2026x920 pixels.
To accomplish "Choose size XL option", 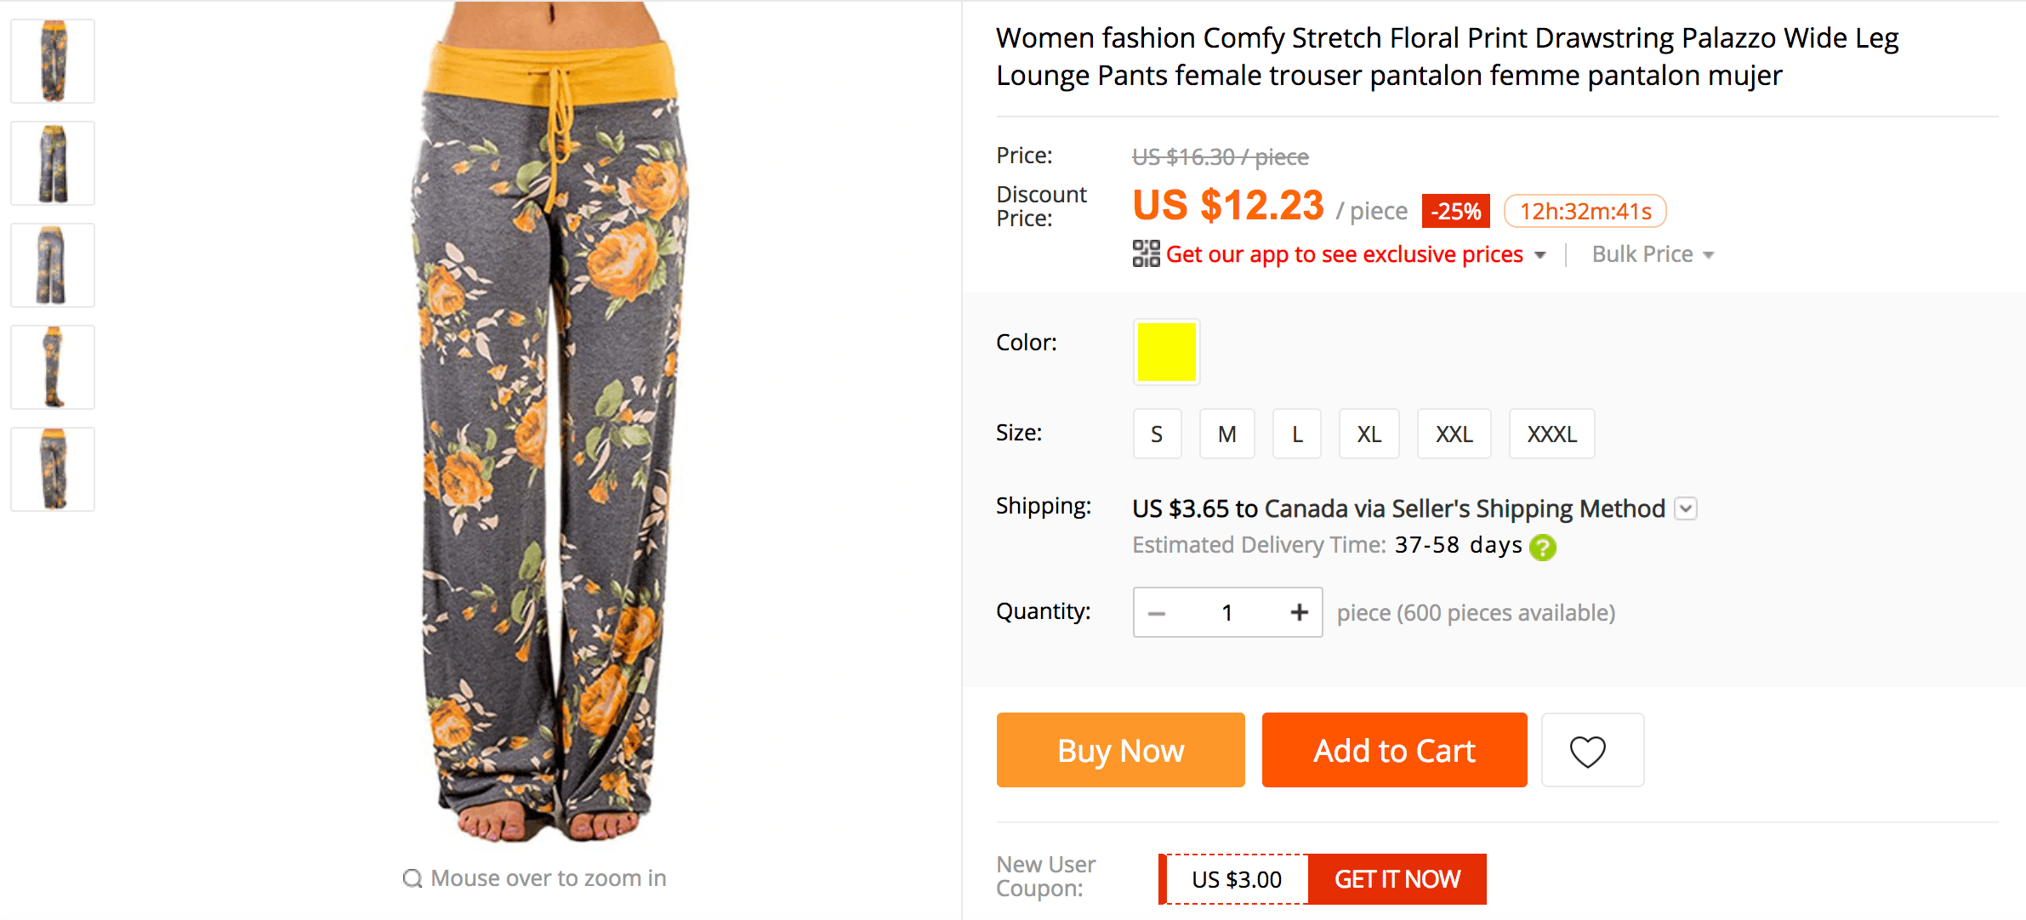I will click(x=1369, y=434).
